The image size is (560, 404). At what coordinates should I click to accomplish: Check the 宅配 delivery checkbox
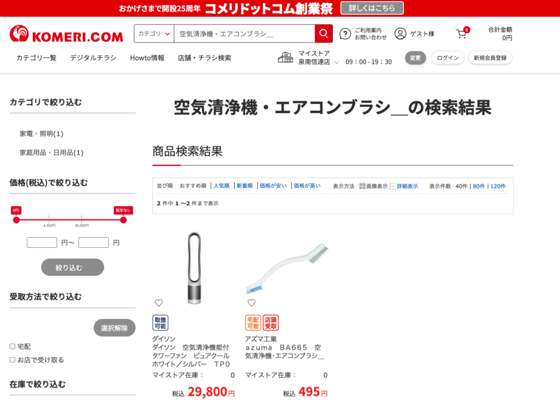coord(13,346)
